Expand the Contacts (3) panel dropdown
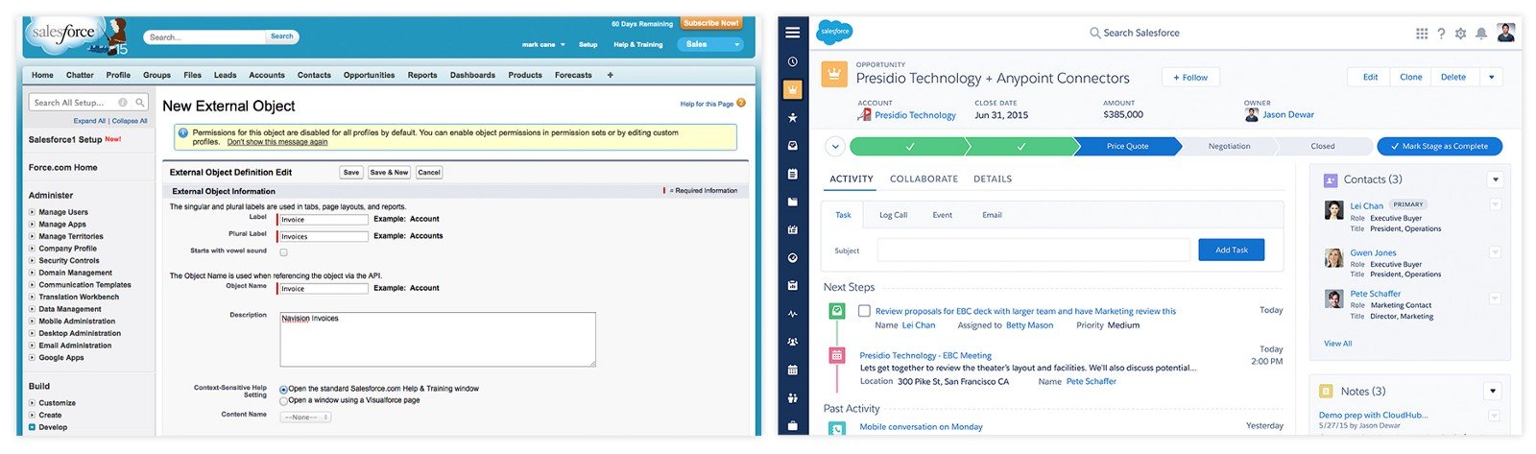Image resolution: width=1536 pixels, height=454 pixels. (1494, 179)
